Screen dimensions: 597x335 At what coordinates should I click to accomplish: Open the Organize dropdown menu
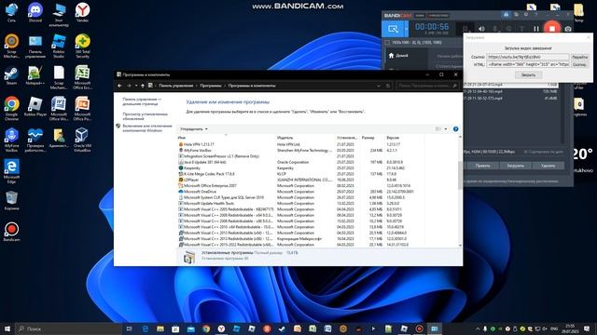[x=194, y=129]
